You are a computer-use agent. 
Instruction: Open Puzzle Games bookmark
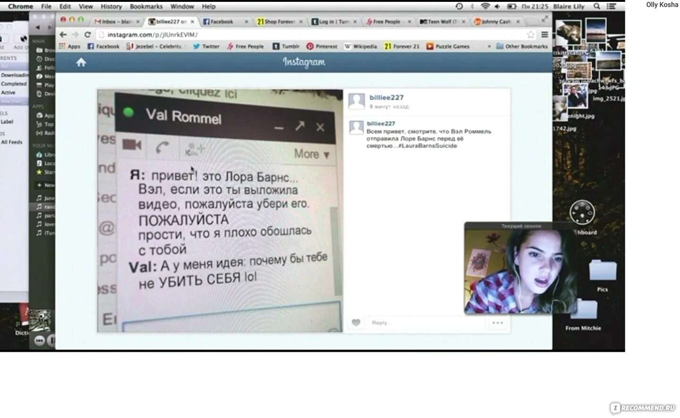click(x=448, y=46)
